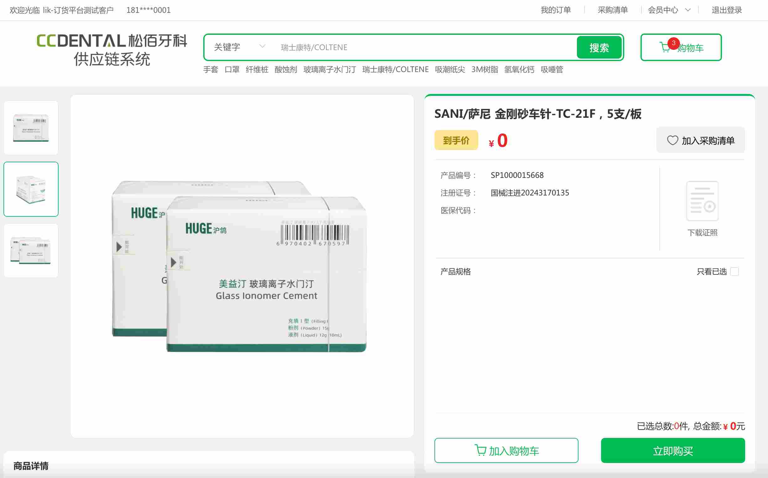This screenshot has height=478, width=768.
Task: Open the 我的订单 menu item
Action: [556, 10]
